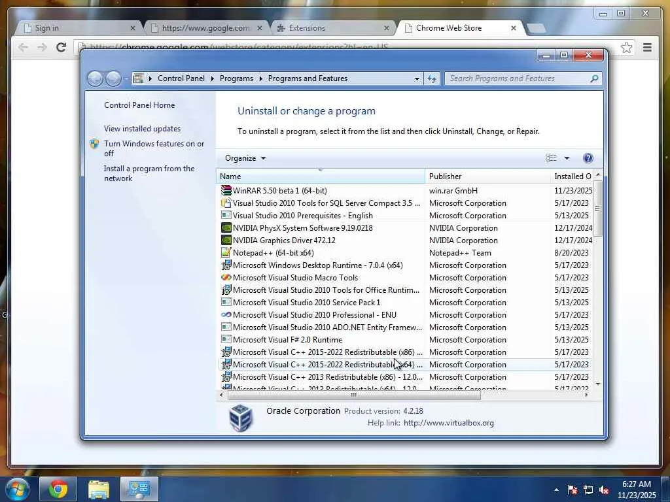
Task: Open the virtualbox.org help link
Action: pos(449,423)
